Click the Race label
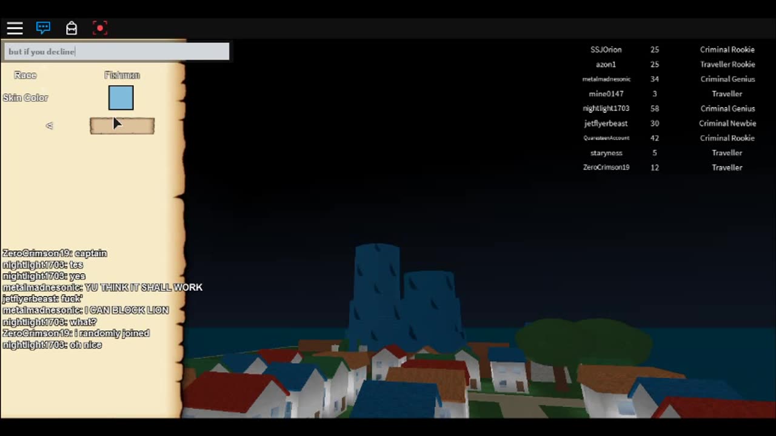The width and height of the screenshot is (776, 436). click(25, 75)
